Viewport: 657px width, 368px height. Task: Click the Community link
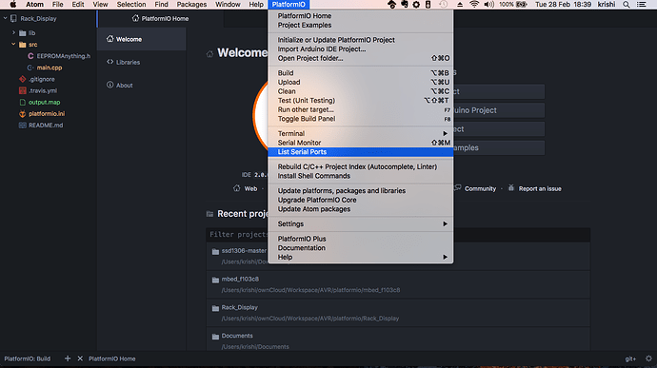480,189
